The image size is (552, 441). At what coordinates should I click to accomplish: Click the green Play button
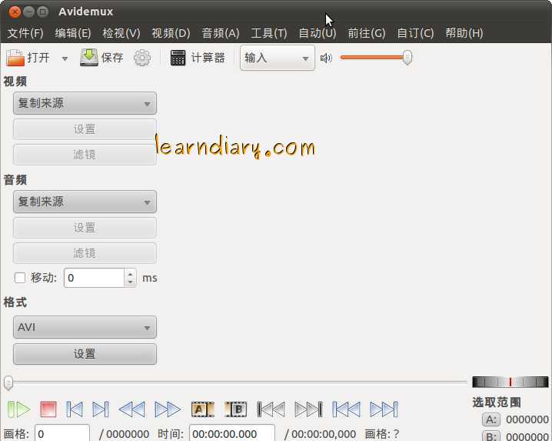[19, 409]
